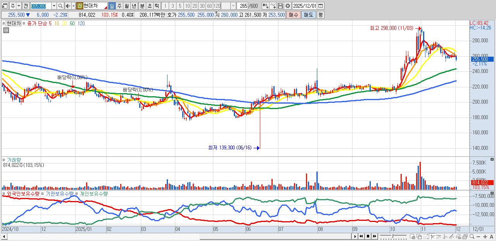Expand the dropdown arrow beside the speaker icon
Screen dimensions: 496x241
click(73, 6)
